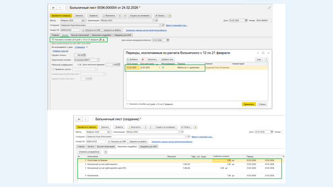Click red delete icon in periods dialog toolbar
The width and height of the screenshot is (333, 187).
(143, 59)
